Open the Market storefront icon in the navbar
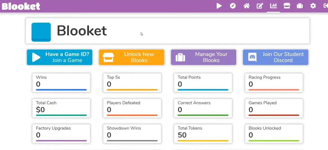328x150 pixels. point(287,6)
